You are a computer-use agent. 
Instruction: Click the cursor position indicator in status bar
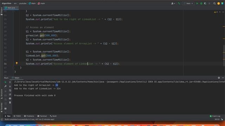(x=217, y=119)
